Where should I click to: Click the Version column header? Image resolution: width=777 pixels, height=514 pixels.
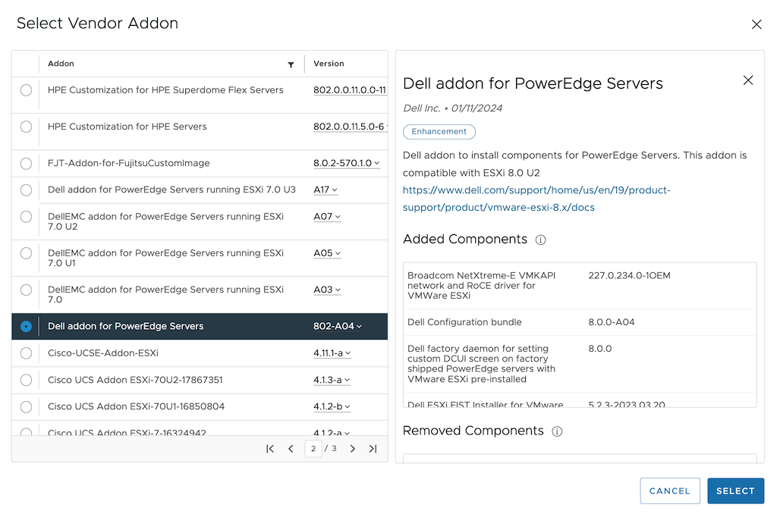[329, 64]
